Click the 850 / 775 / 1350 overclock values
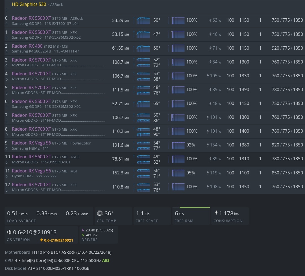 287,173
